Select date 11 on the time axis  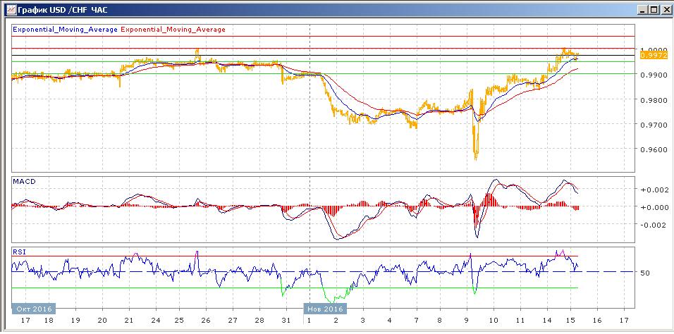pyautogui.click(x=520, y=321)
